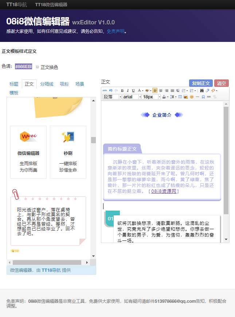Viewport: 235px width, 317px height.
Task: Click the paragraph top spacing icon
Action: [x=164, y=97]
